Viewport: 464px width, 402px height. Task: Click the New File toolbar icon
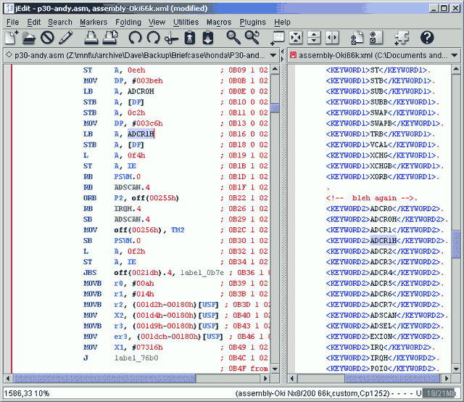click(12, 38)
